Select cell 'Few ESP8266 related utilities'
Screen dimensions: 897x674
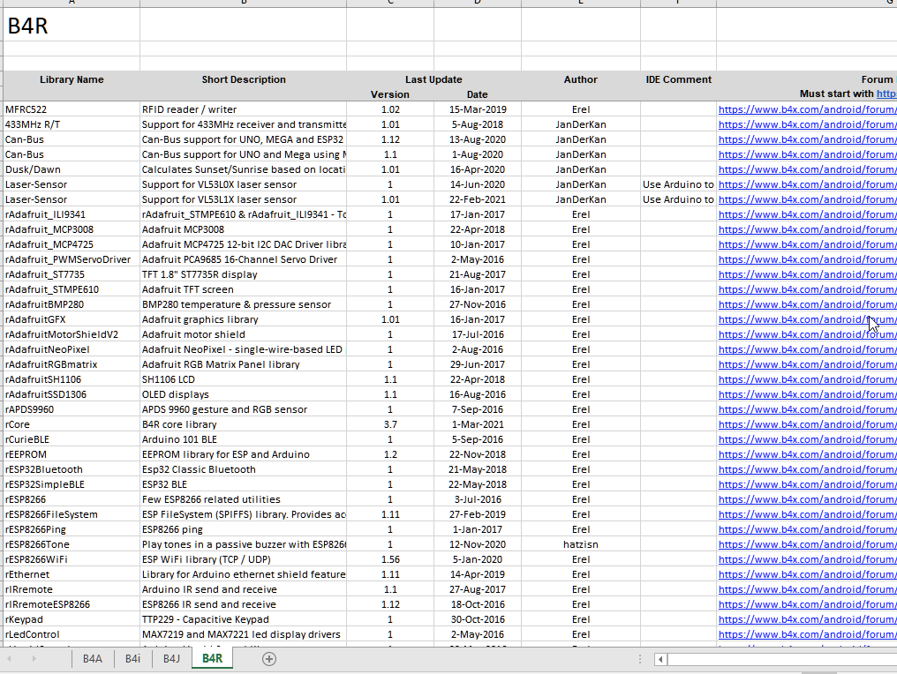click(x=243, y=499)
